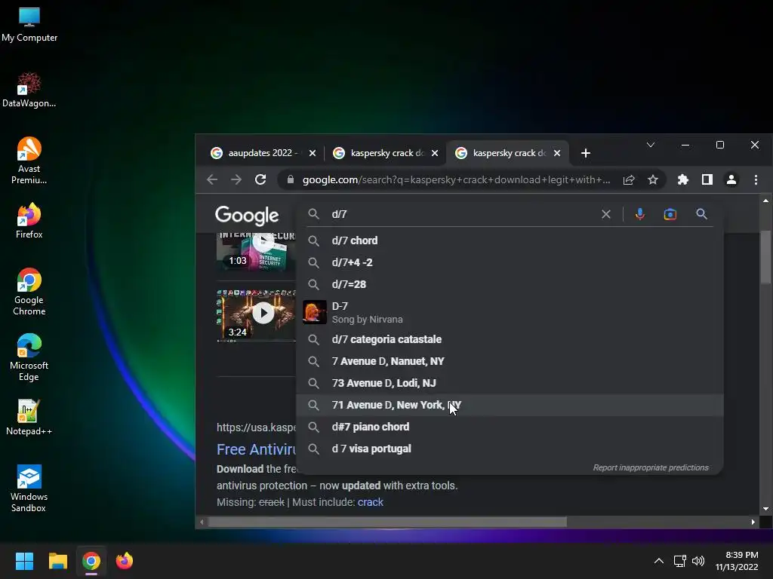773x579 pixels.
Task: Open the volume tray icon
Action: (x=698, y=561)
